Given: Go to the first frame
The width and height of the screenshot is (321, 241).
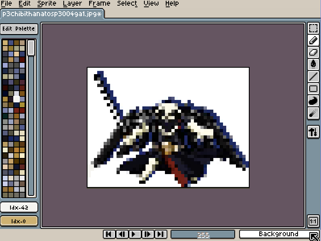Looking at the screenshot, I should tap(109, 234).
